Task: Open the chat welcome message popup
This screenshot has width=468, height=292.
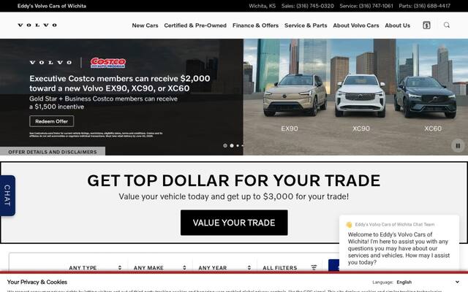Action: tap(399, 242)
